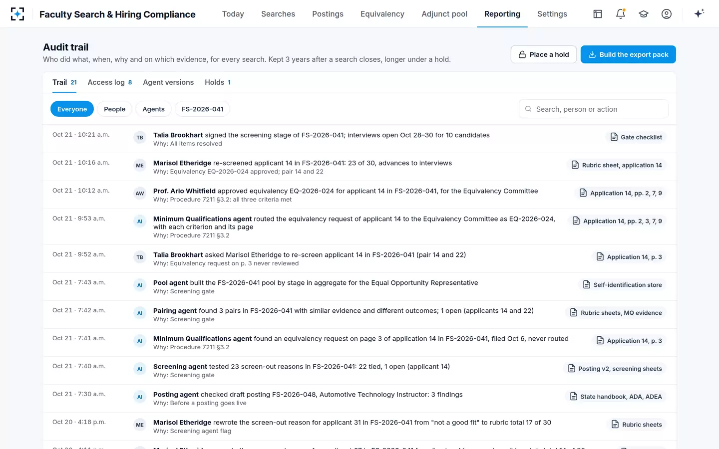Open State handbook, ADA, ADEA evidence

tap(616, 397)
